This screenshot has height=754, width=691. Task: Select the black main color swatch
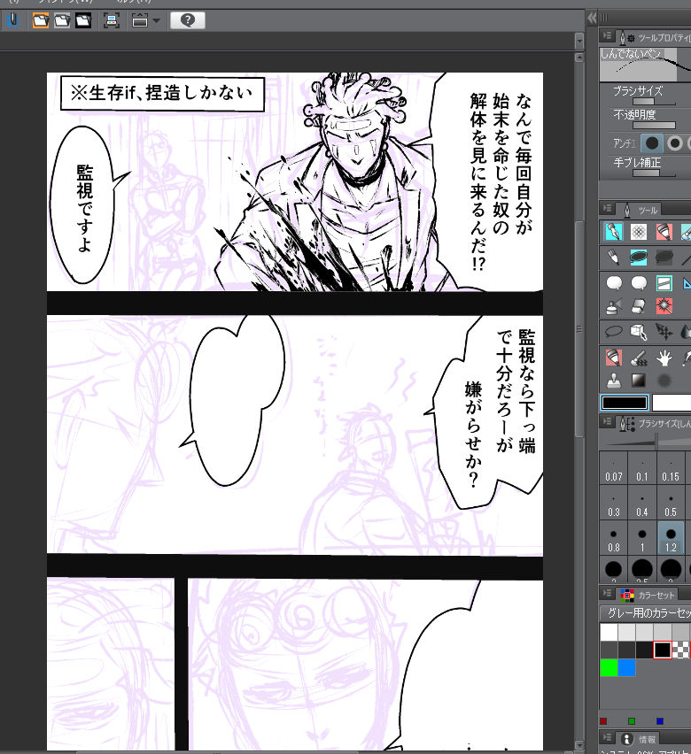625,403
